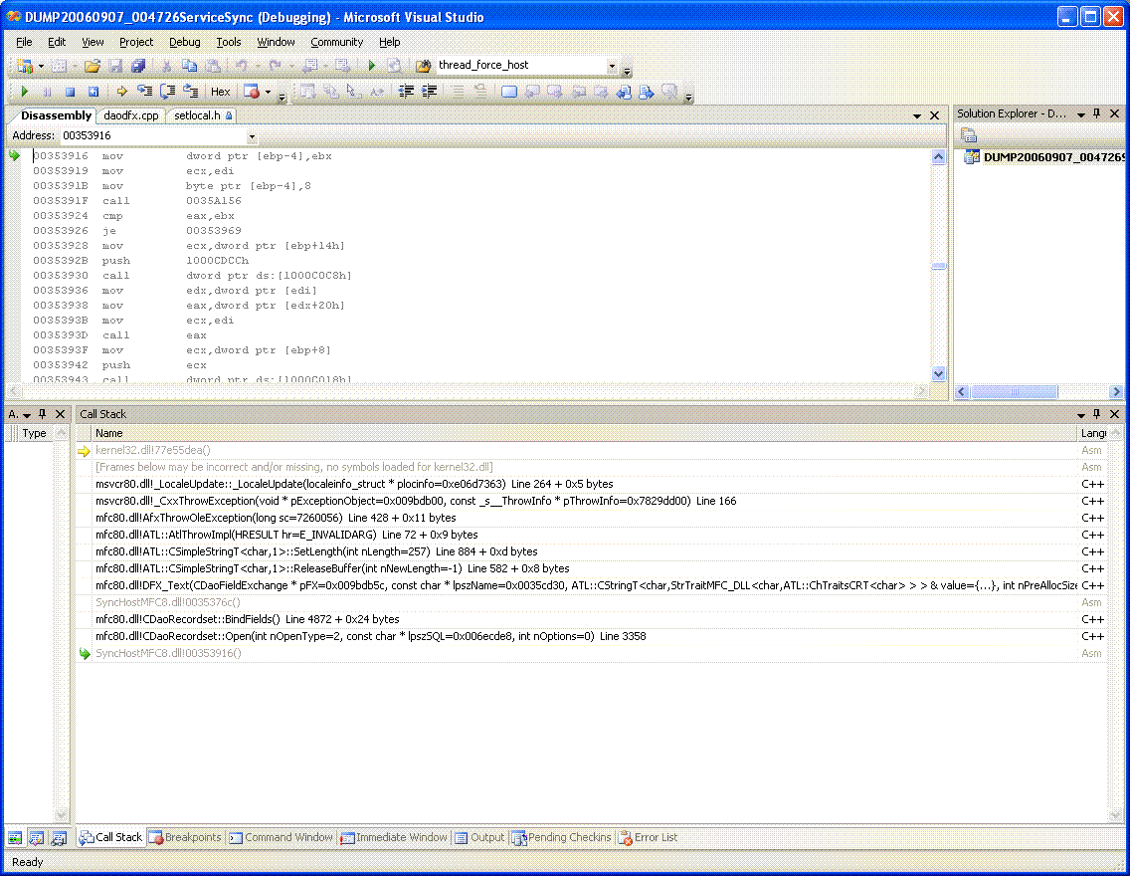Click the Break All pause icon
The height and width of the screenshot is (876, 1130).
click(x=48, y=92)
